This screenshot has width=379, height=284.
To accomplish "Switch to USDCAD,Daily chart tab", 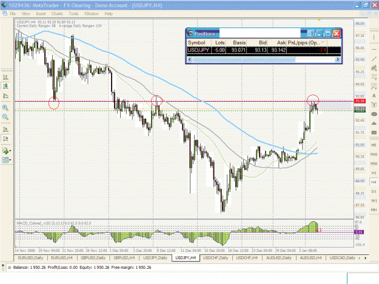I will [x=342, y=258].
